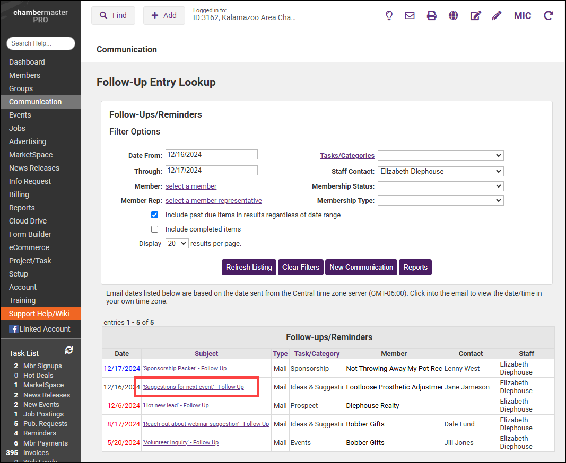Click the standalone pencil icon in the header
The image size is (566, 463).
point(497,15)
